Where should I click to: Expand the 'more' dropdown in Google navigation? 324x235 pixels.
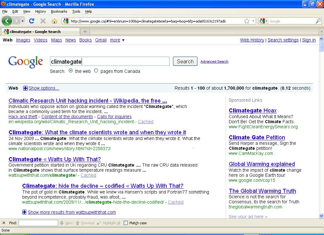(x=117, y=40)
